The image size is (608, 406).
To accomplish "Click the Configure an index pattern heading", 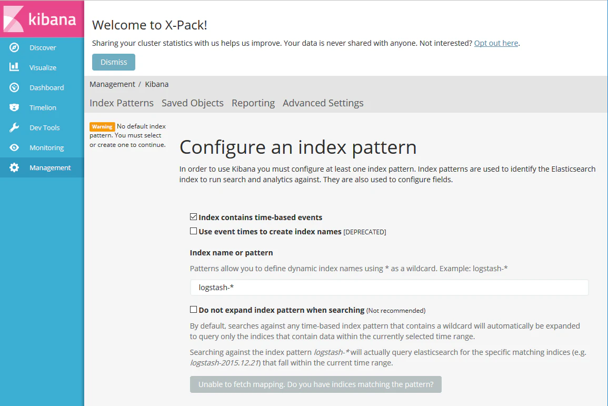I will click(298, 148).
